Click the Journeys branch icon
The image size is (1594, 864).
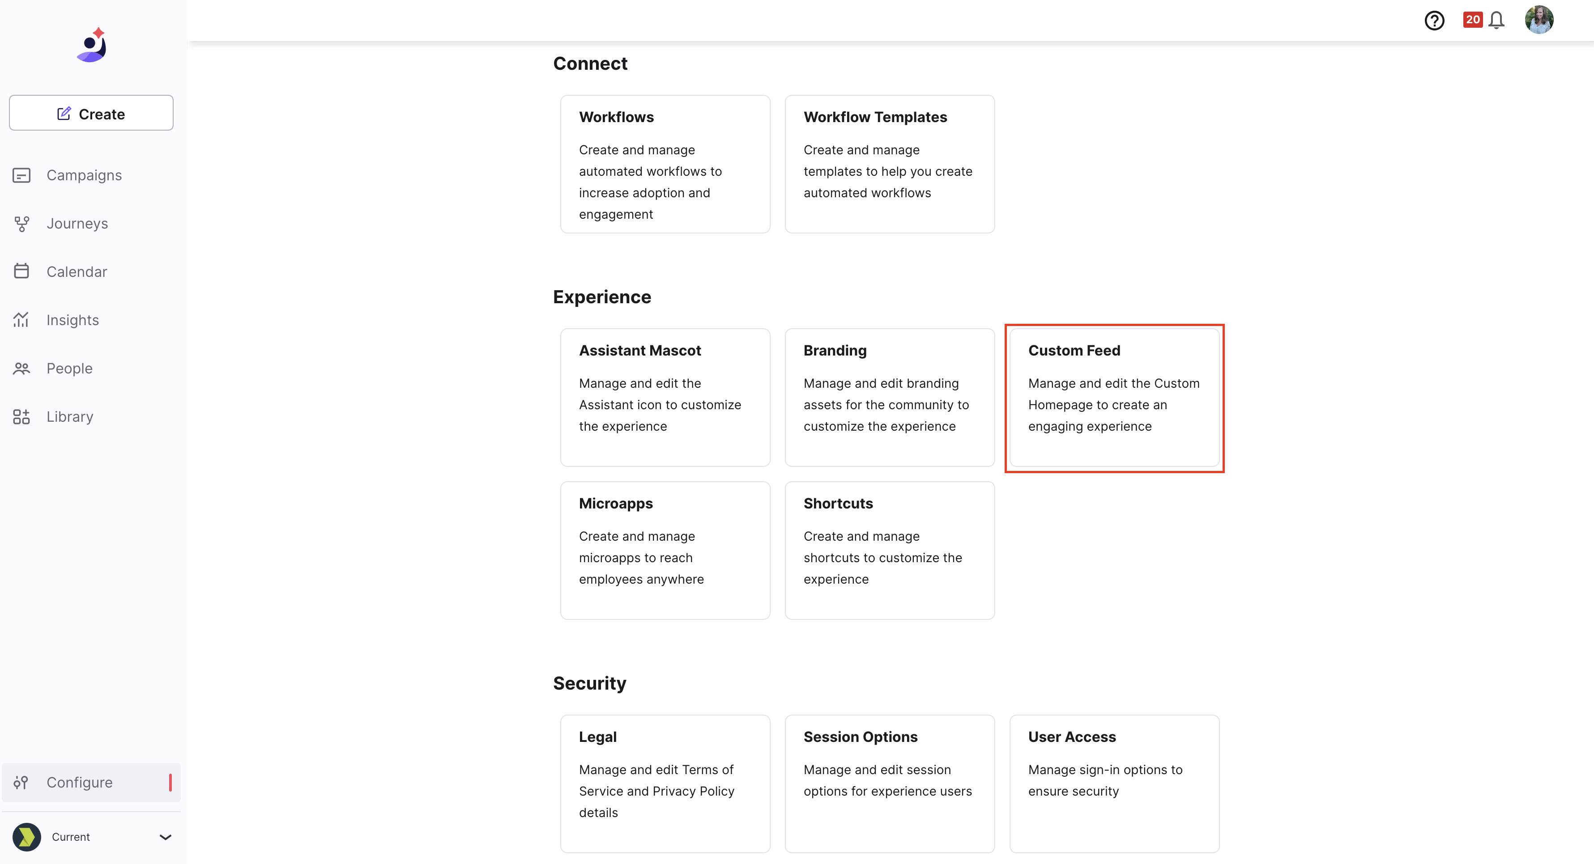[21, 223]
